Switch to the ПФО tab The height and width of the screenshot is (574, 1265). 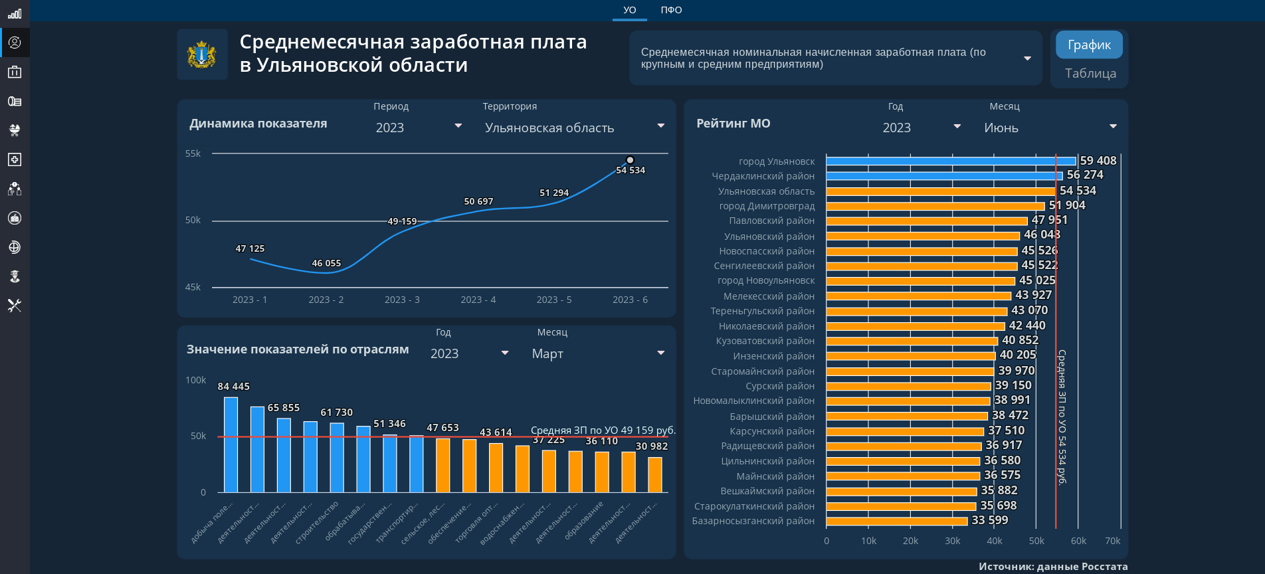671,10
